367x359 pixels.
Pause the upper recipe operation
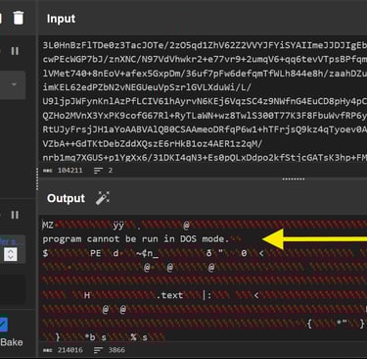point(15,51)
